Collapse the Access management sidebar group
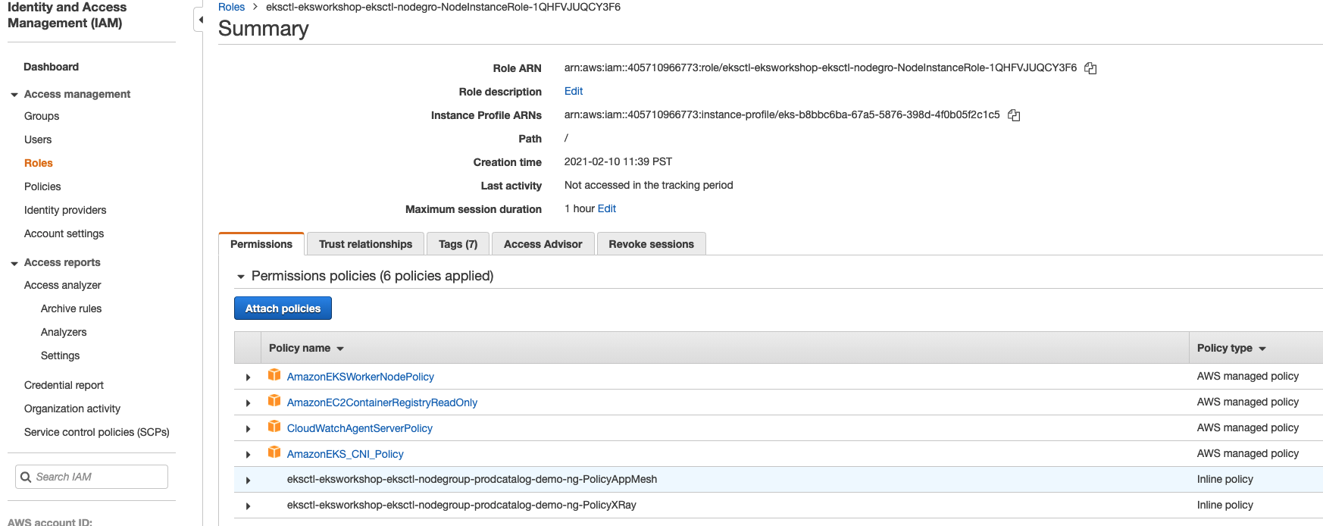 coord(14,95)
